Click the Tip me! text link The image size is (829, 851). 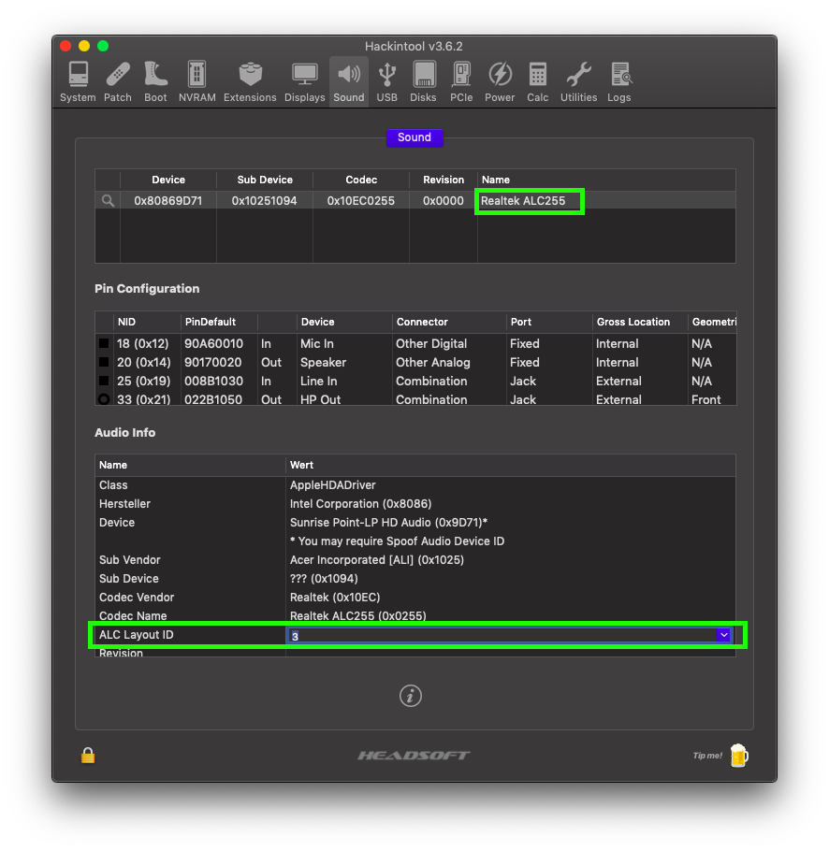pyautogui.click(x=707, y=756)
